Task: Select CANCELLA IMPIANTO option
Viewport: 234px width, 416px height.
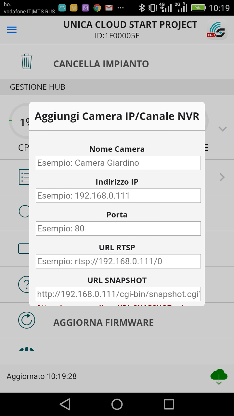Action: (x=101, y=64)
